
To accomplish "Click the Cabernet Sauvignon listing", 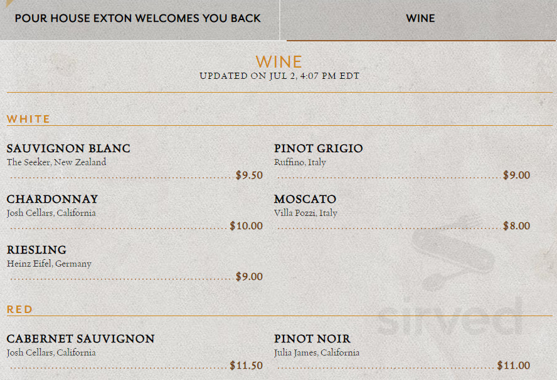I will (x=80, y=339).
